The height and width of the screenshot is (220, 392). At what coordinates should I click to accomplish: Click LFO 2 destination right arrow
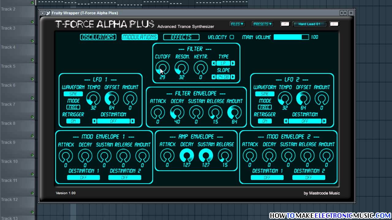(324, 121)
